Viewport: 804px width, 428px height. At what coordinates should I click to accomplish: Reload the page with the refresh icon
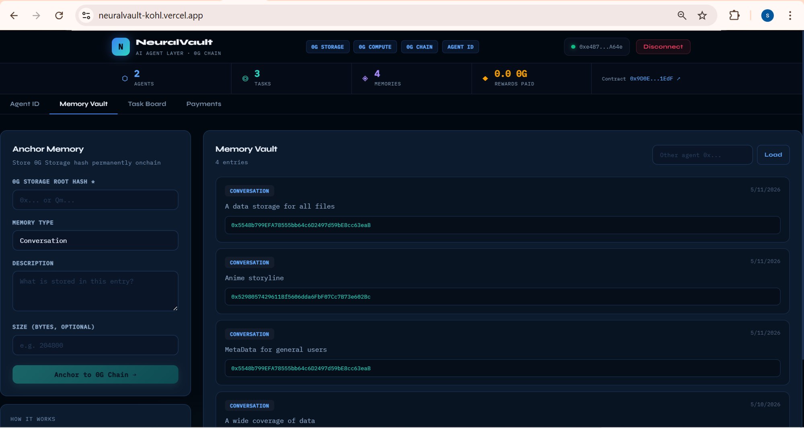pyautogui.click(x=59, y=15)
